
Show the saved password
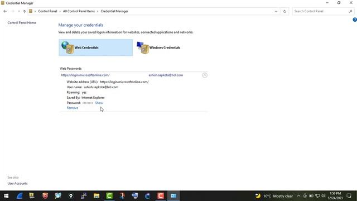click(99, 103)
